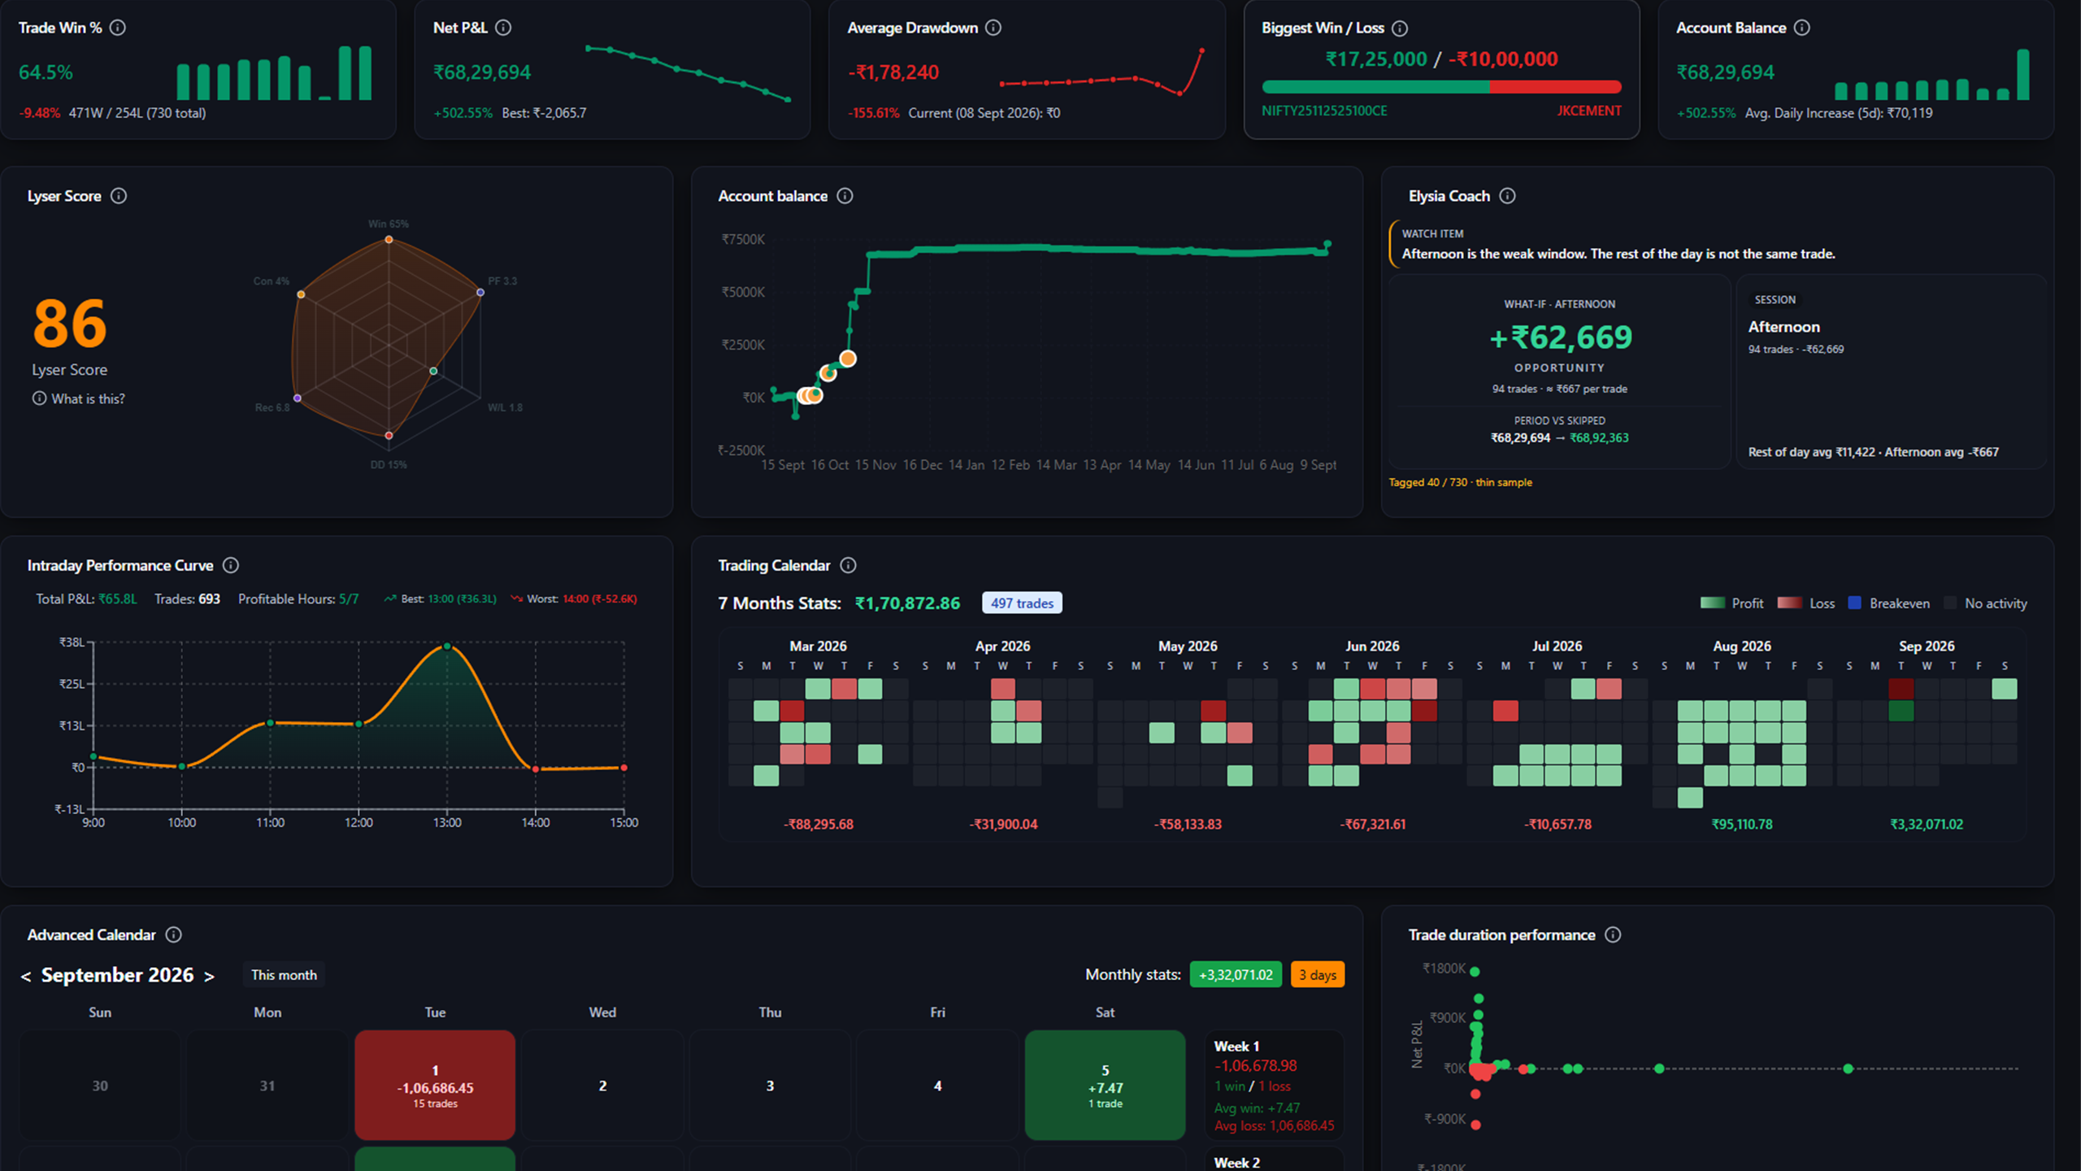The image size is (2081, 1171).
Task: Open Tuesday 1 loss day -1,06,686.45
Action: point(435,1086)
